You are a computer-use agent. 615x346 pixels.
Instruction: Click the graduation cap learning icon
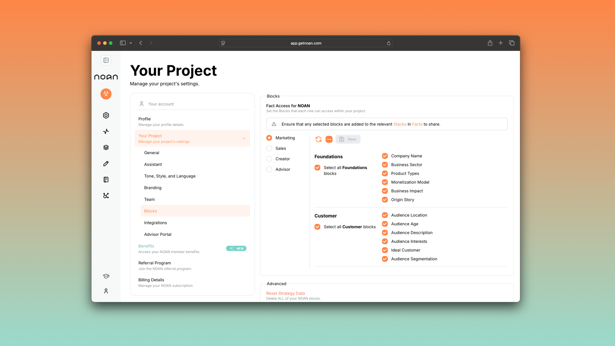pos(106,276)
